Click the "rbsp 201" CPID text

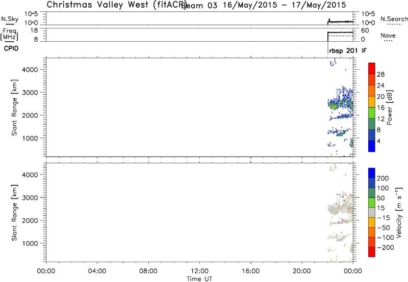pos(343,51)
